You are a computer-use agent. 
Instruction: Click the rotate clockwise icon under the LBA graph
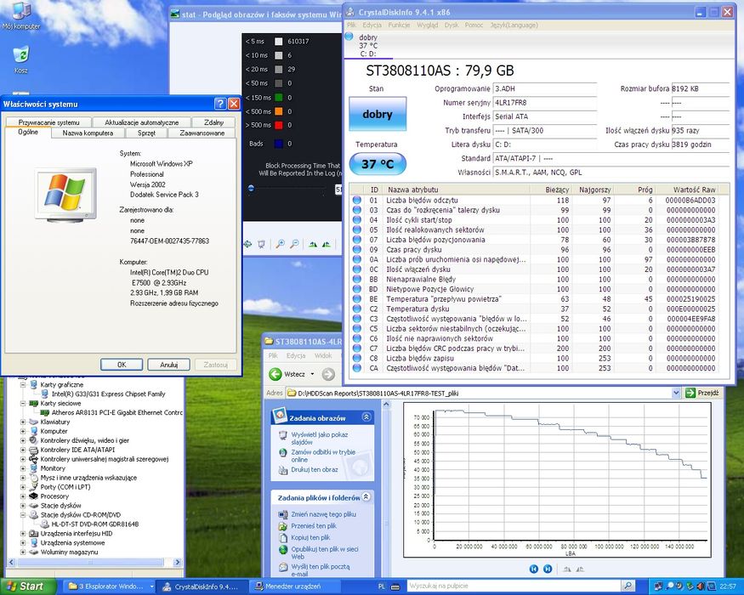click(x=567, y=569)
